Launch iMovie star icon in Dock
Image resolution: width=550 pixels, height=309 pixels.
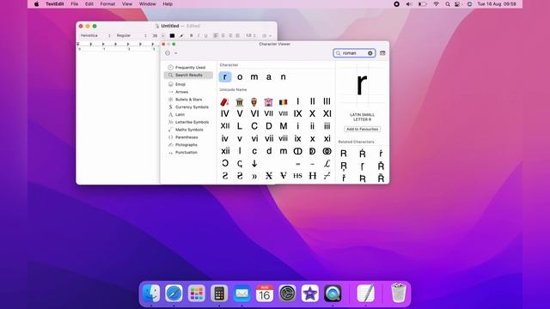pos(310,294)
